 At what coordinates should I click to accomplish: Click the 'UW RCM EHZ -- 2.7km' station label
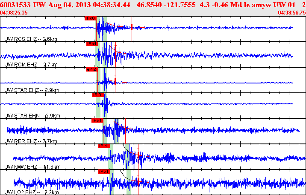tap(31, 65)
